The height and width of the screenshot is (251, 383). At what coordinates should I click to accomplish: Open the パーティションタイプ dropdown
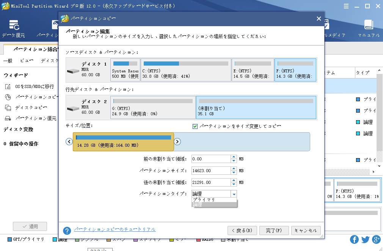click(234, 193)
